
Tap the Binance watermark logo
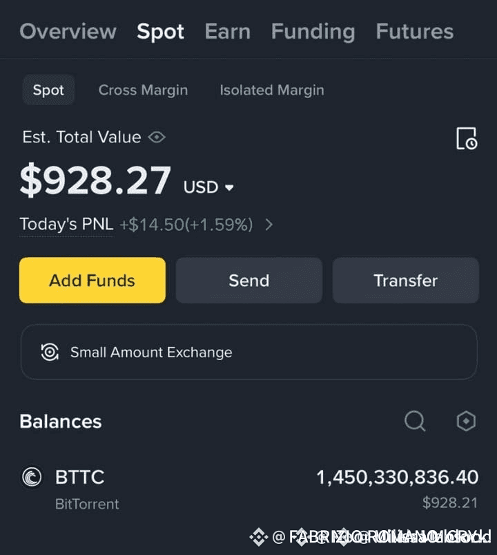pos(259,536)
